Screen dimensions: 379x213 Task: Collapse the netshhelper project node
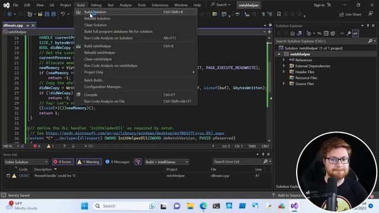[279, 54]
